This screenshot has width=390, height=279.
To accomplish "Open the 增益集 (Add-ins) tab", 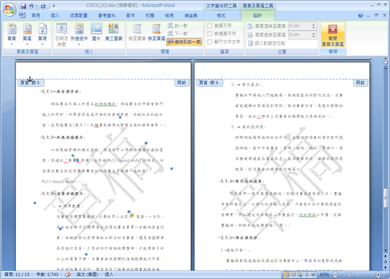I will pos(190,16).
